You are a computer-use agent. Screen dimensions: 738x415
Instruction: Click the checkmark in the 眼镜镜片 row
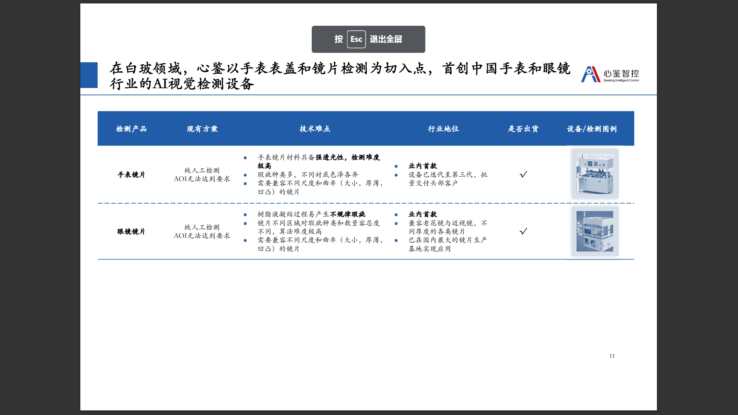[x=523, y=231]
